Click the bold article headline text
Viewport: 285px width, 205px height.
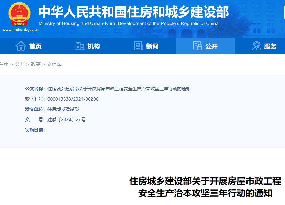(x=205, y=186)
